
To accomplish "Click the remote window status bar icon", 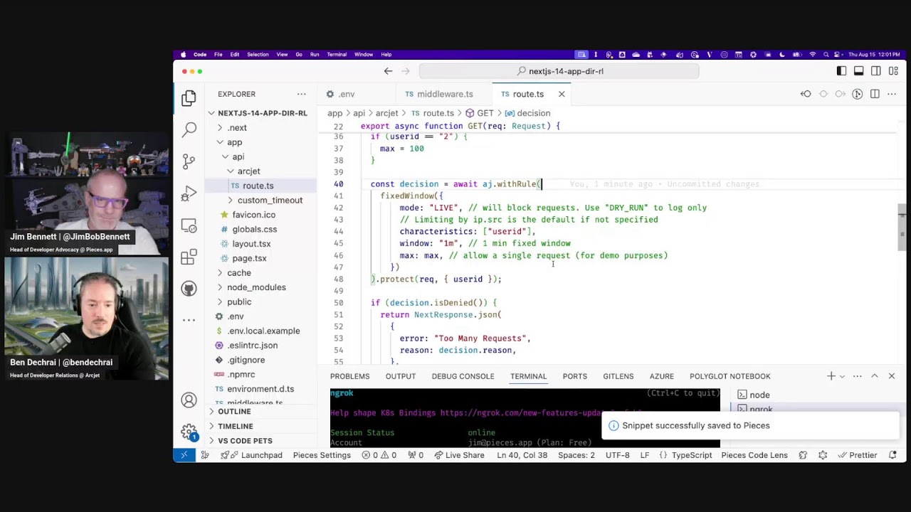I will [x=184, y=455].
